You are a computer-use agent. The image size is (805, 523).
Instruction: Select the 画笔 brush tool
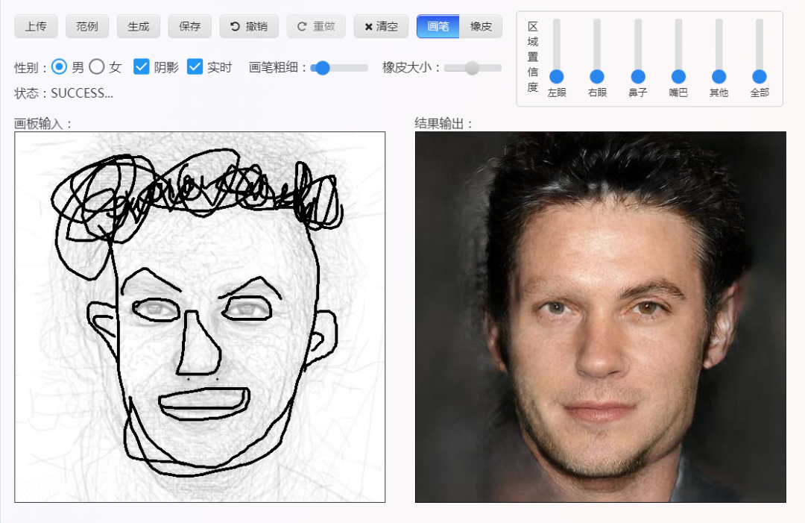[438, 26]
